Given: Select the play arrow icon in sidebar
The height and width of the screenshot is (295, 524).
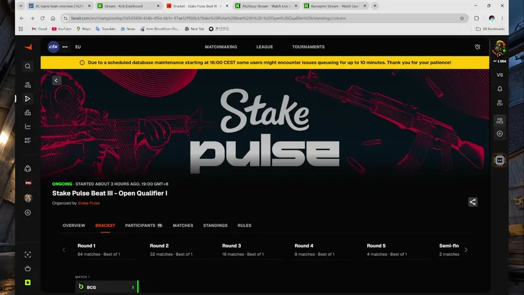Looking at the screenshot, I should [x=28, y=99].
